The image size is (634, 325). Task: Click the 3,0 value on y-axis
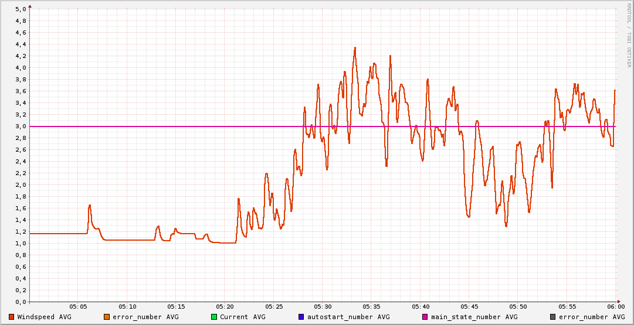tap(21, 126)
